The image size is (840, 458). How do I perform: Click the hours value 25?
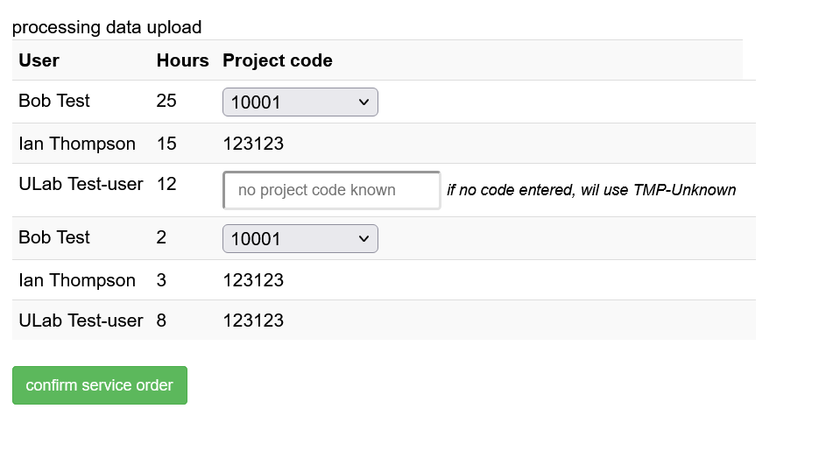point(166,101)
